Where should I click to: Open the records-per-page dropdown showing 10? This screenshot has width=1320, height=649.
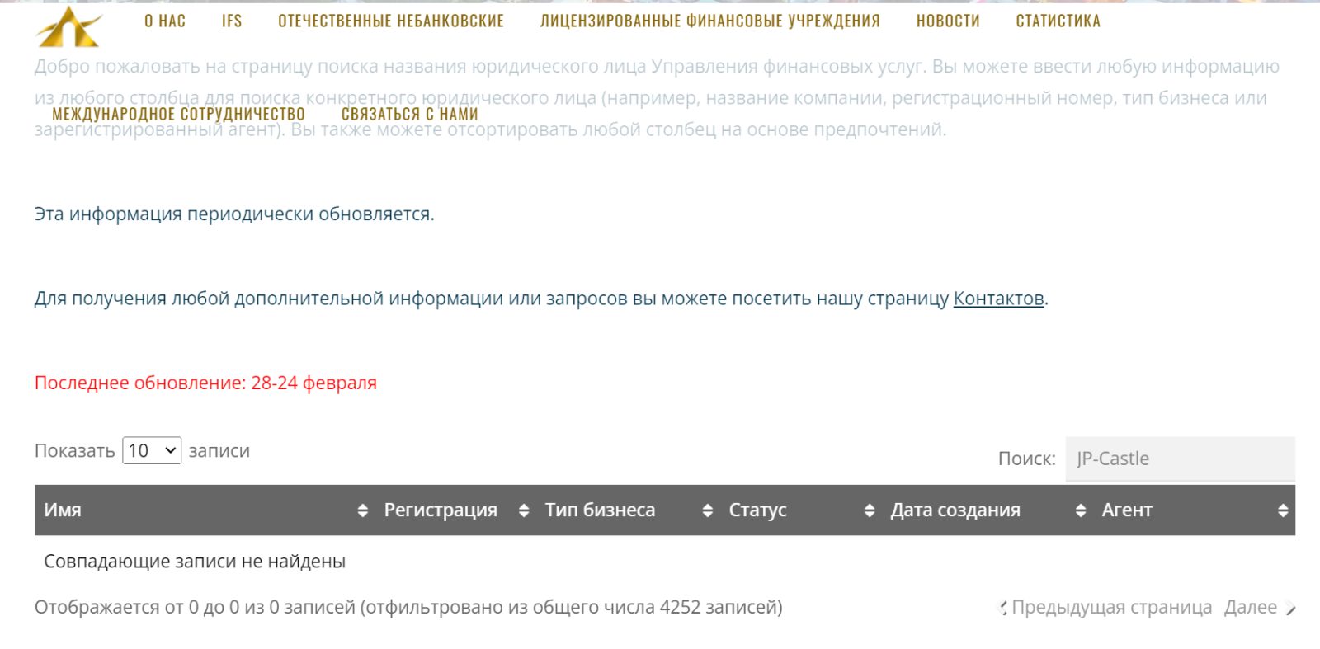tap(152, 450)
